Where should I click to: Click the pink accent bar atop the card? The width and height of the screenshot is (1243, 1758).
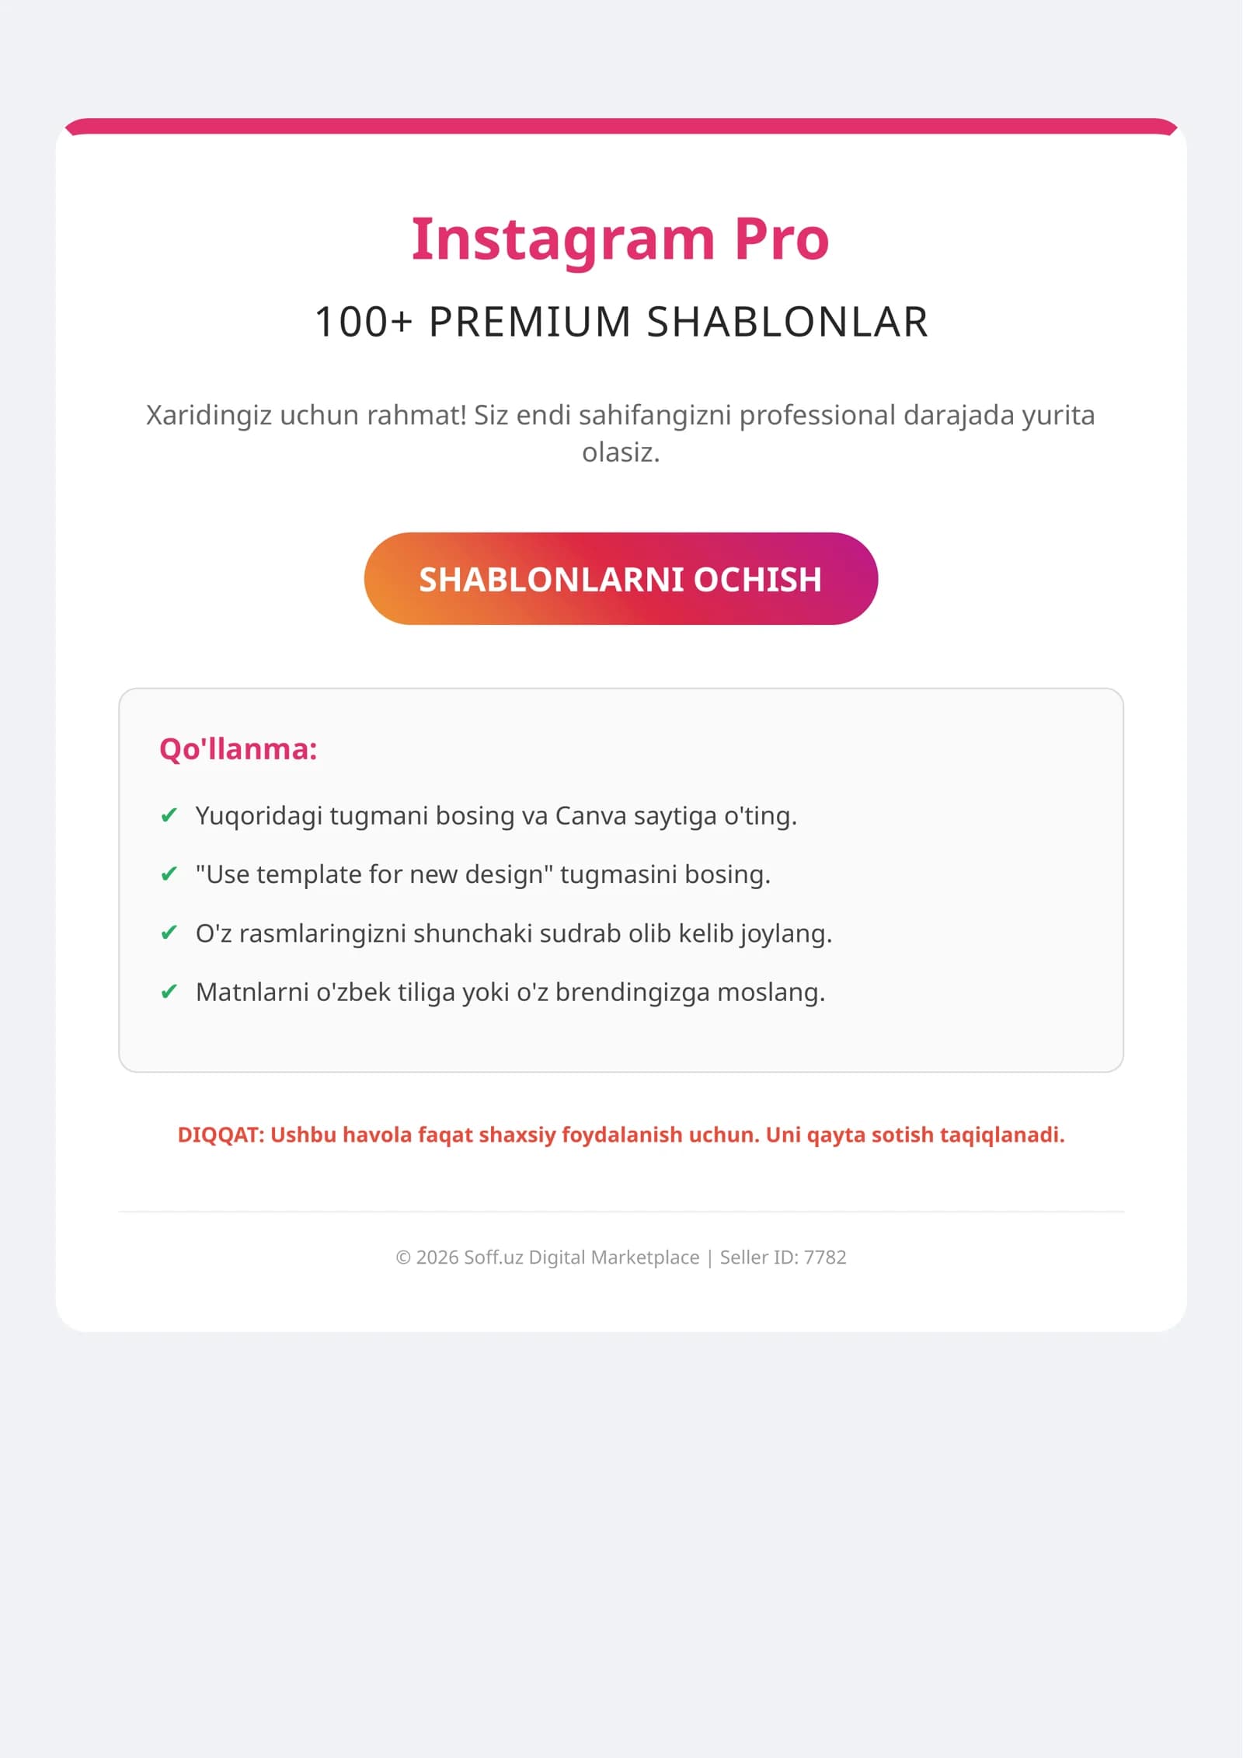[621, 126]
